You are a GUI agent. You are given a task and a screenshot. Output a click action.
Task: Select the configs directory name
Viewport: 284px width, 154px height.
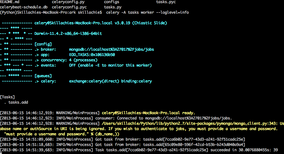[111, 2]
